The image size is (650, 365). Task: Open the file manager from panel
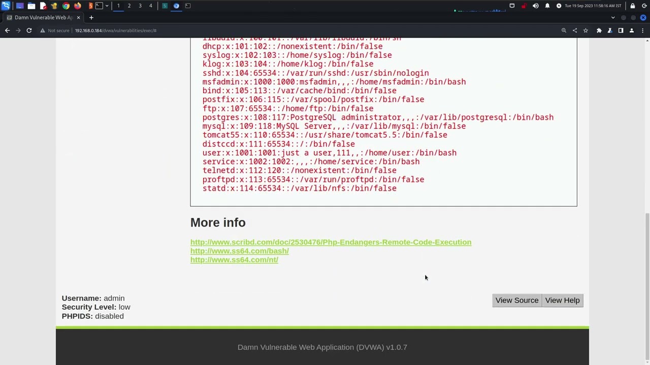[x=31, y=6]
